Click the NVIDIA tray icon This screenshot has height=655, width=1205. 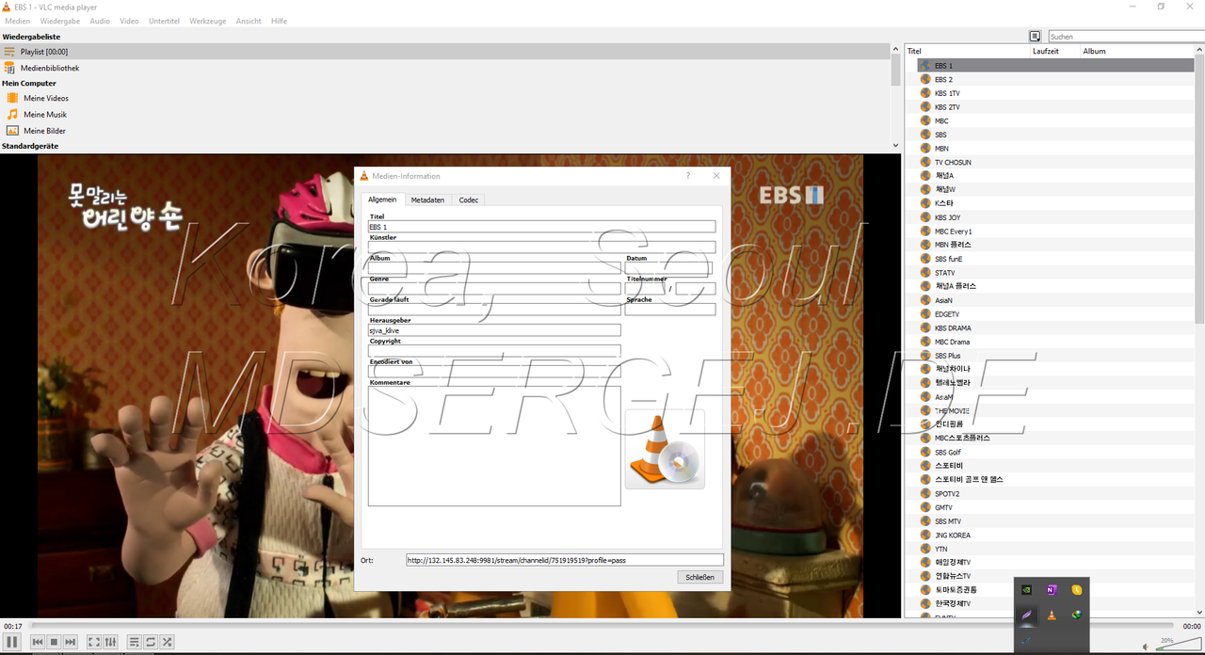(1027, 590)
